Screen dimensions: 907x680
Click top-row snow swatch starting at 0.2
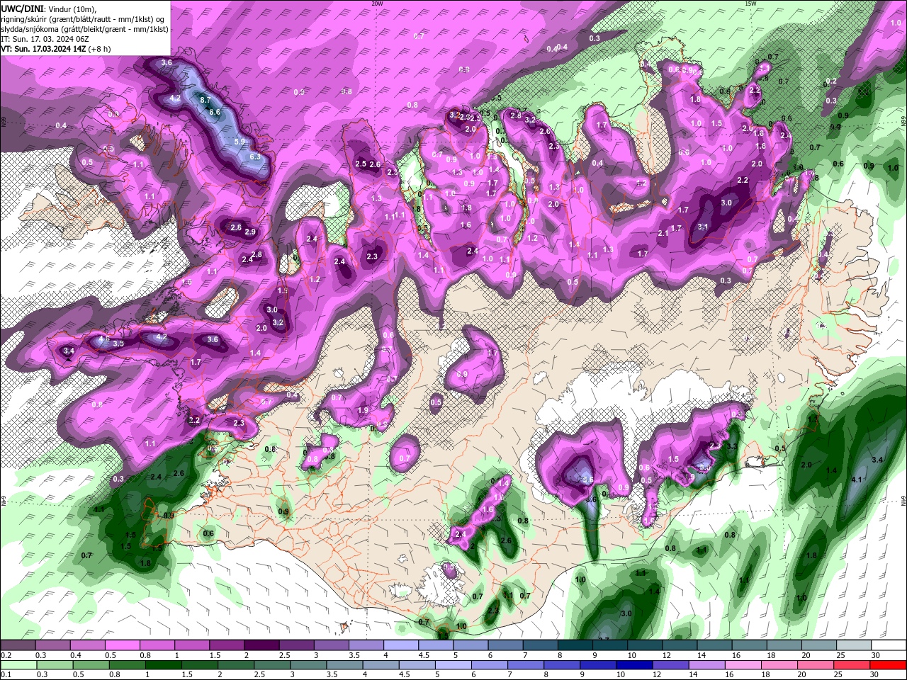[x=18, y=646]
